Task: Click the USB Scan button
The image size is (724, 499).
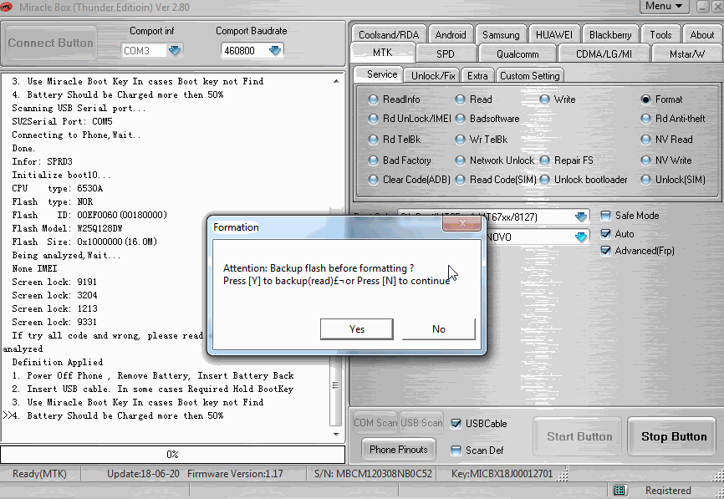Action: (421, 423)
